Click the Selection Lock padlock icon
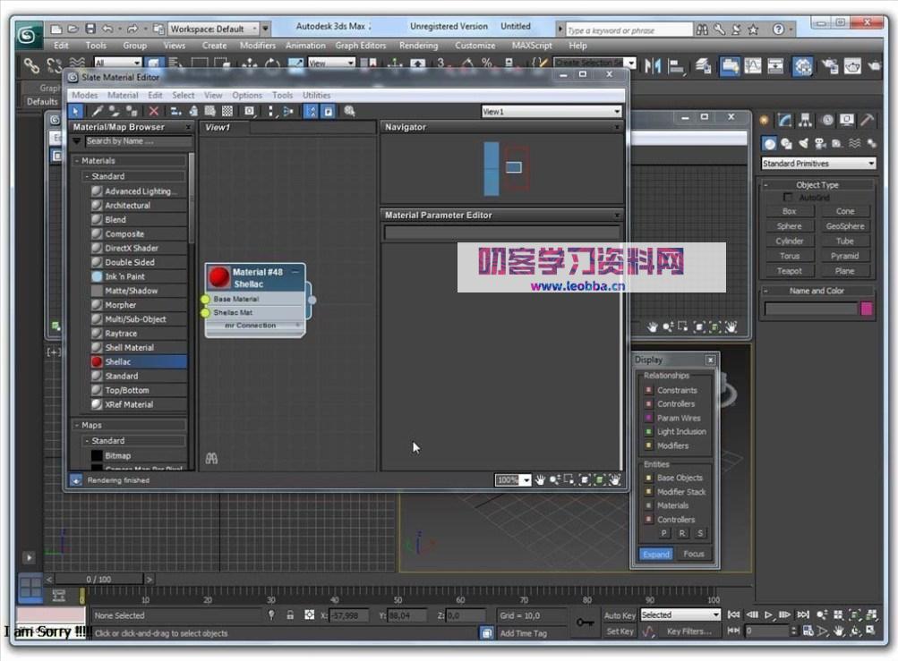 click(290, 615)
